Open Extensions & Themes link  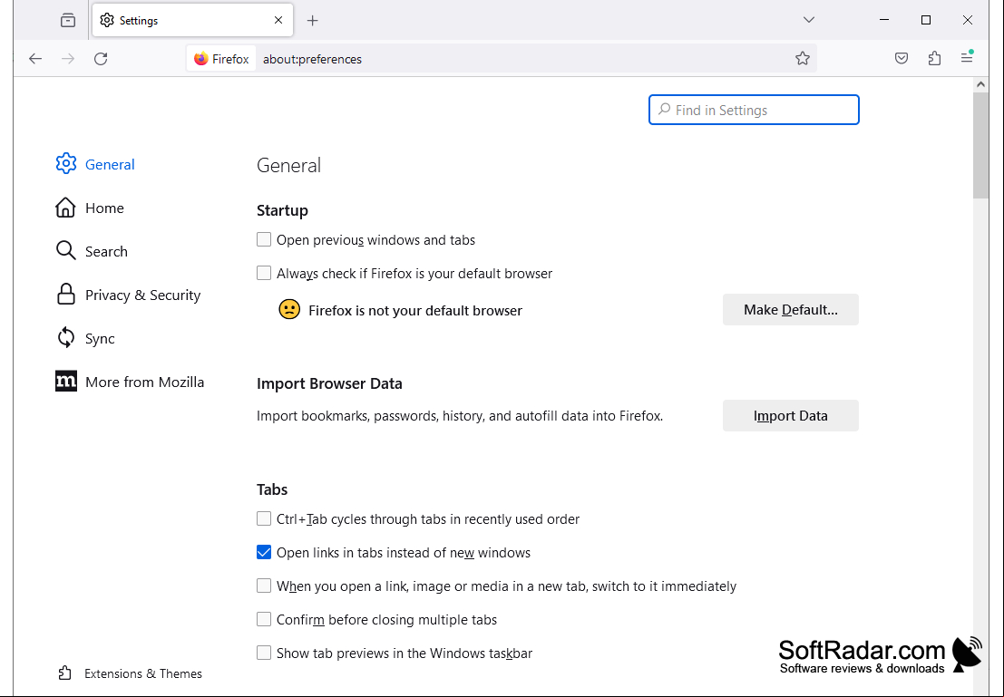[130, 673]
